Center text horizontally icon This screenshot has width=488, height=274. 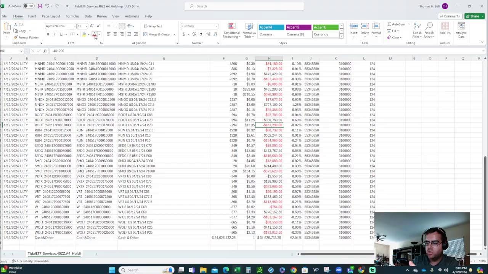[x=115, y=34]
